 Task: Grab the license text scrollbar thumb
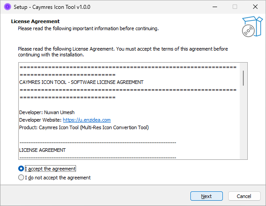[243, 78]
